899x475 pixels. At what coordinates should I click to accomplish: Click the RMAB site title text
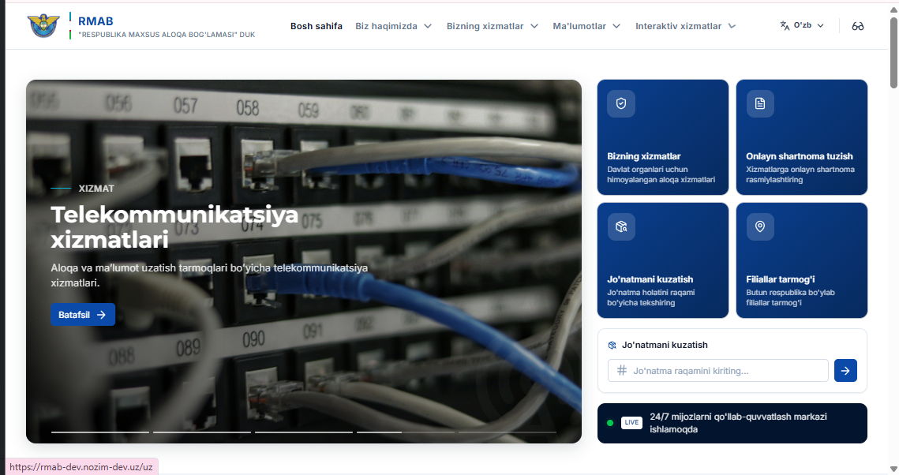point(96,21)
